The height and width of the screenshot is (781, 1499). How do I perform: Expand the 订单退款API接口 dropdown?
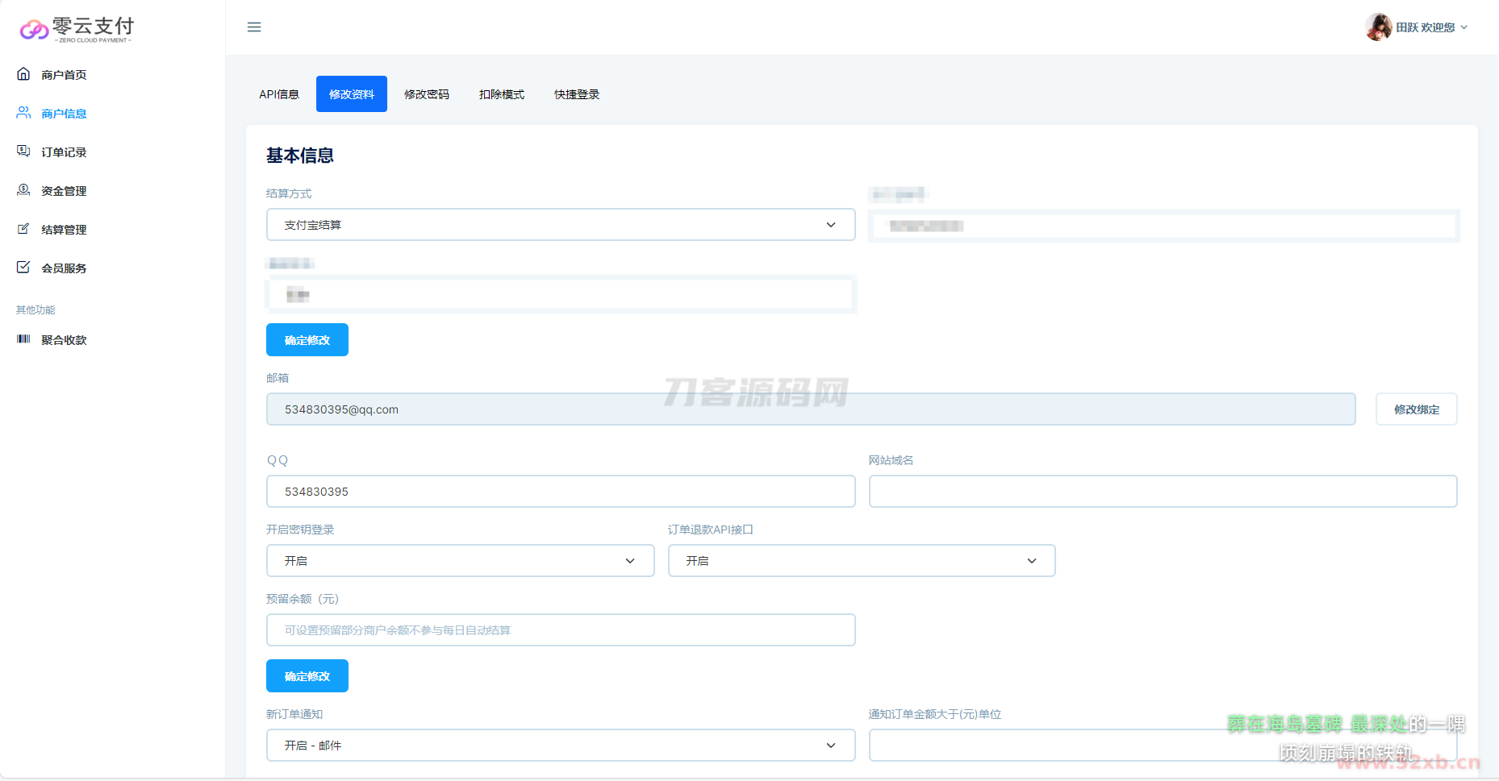tap(861, 561)
